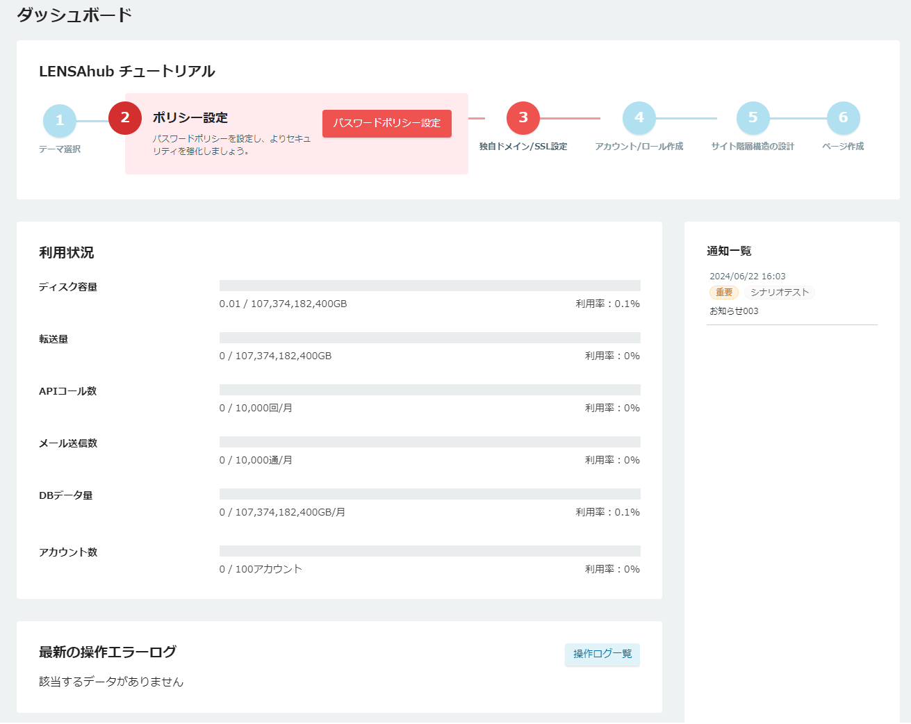Click the テーマ選択 step label
The image size is (911, 724).
[60, 149]
